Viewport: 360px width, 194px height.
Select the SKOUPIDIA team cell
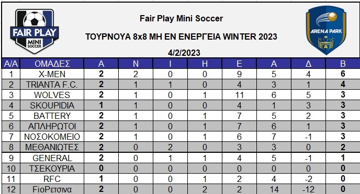[52, 105]
